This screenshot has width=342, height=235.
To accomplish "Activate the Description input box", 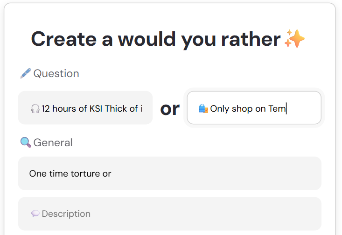I will pos(170,214).
